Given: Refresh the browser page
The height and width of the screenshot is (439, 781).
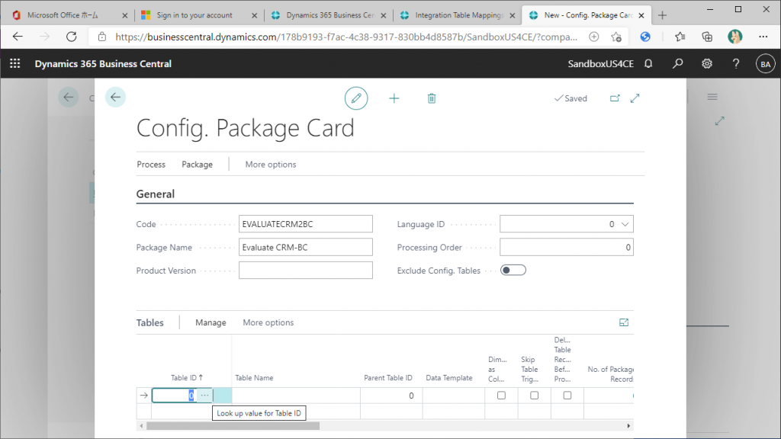Looking at the screenshot, I should coord(72,37).
